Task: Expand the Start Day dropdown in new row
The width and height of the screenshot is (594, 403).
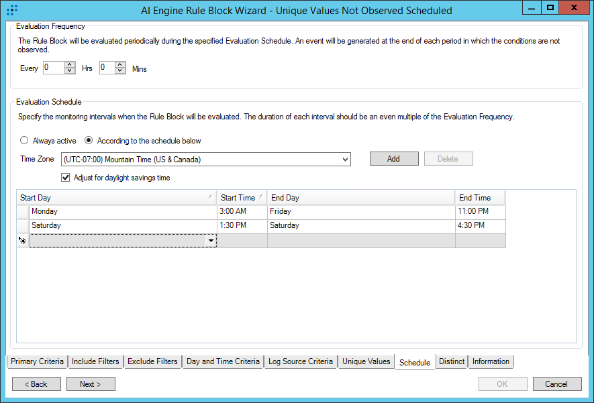Action: tap(211, 241)
